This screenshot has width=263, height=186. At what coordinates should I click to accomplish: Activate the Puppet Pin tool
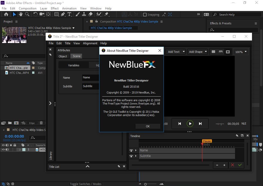tap(107, 14)
